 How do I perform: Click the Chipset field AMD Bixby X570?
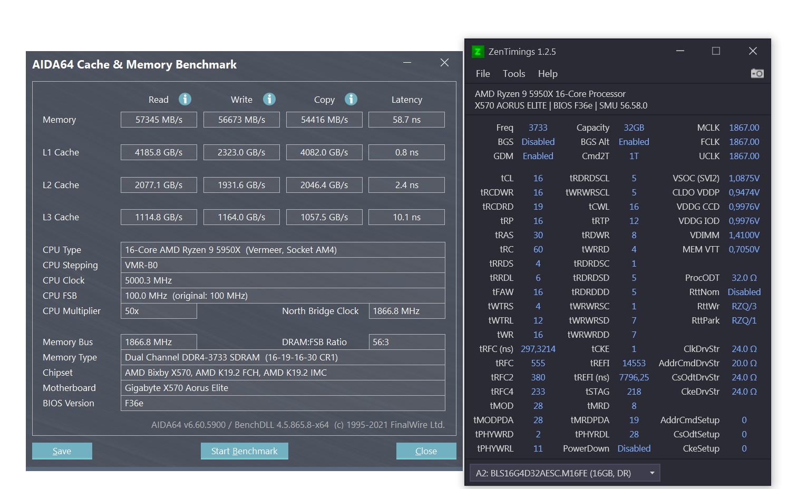click(x=283, y=373)
